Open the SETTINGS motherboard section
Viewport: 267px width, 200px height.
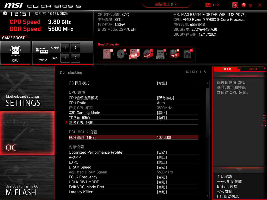27,88
